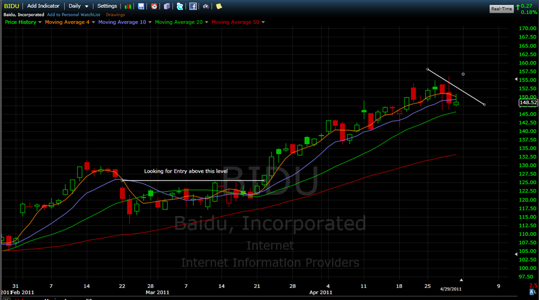Expand the Moving Average 10 dropdown arrow
Viewport: 539px width, 300px height.
point(150,22)
